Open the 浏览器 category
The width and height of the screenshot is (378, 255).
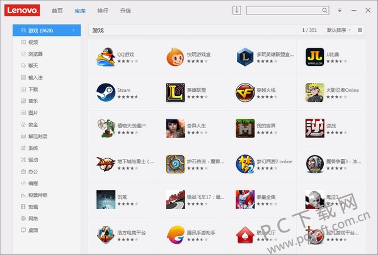pyautogui.click(x=47, y=54)
